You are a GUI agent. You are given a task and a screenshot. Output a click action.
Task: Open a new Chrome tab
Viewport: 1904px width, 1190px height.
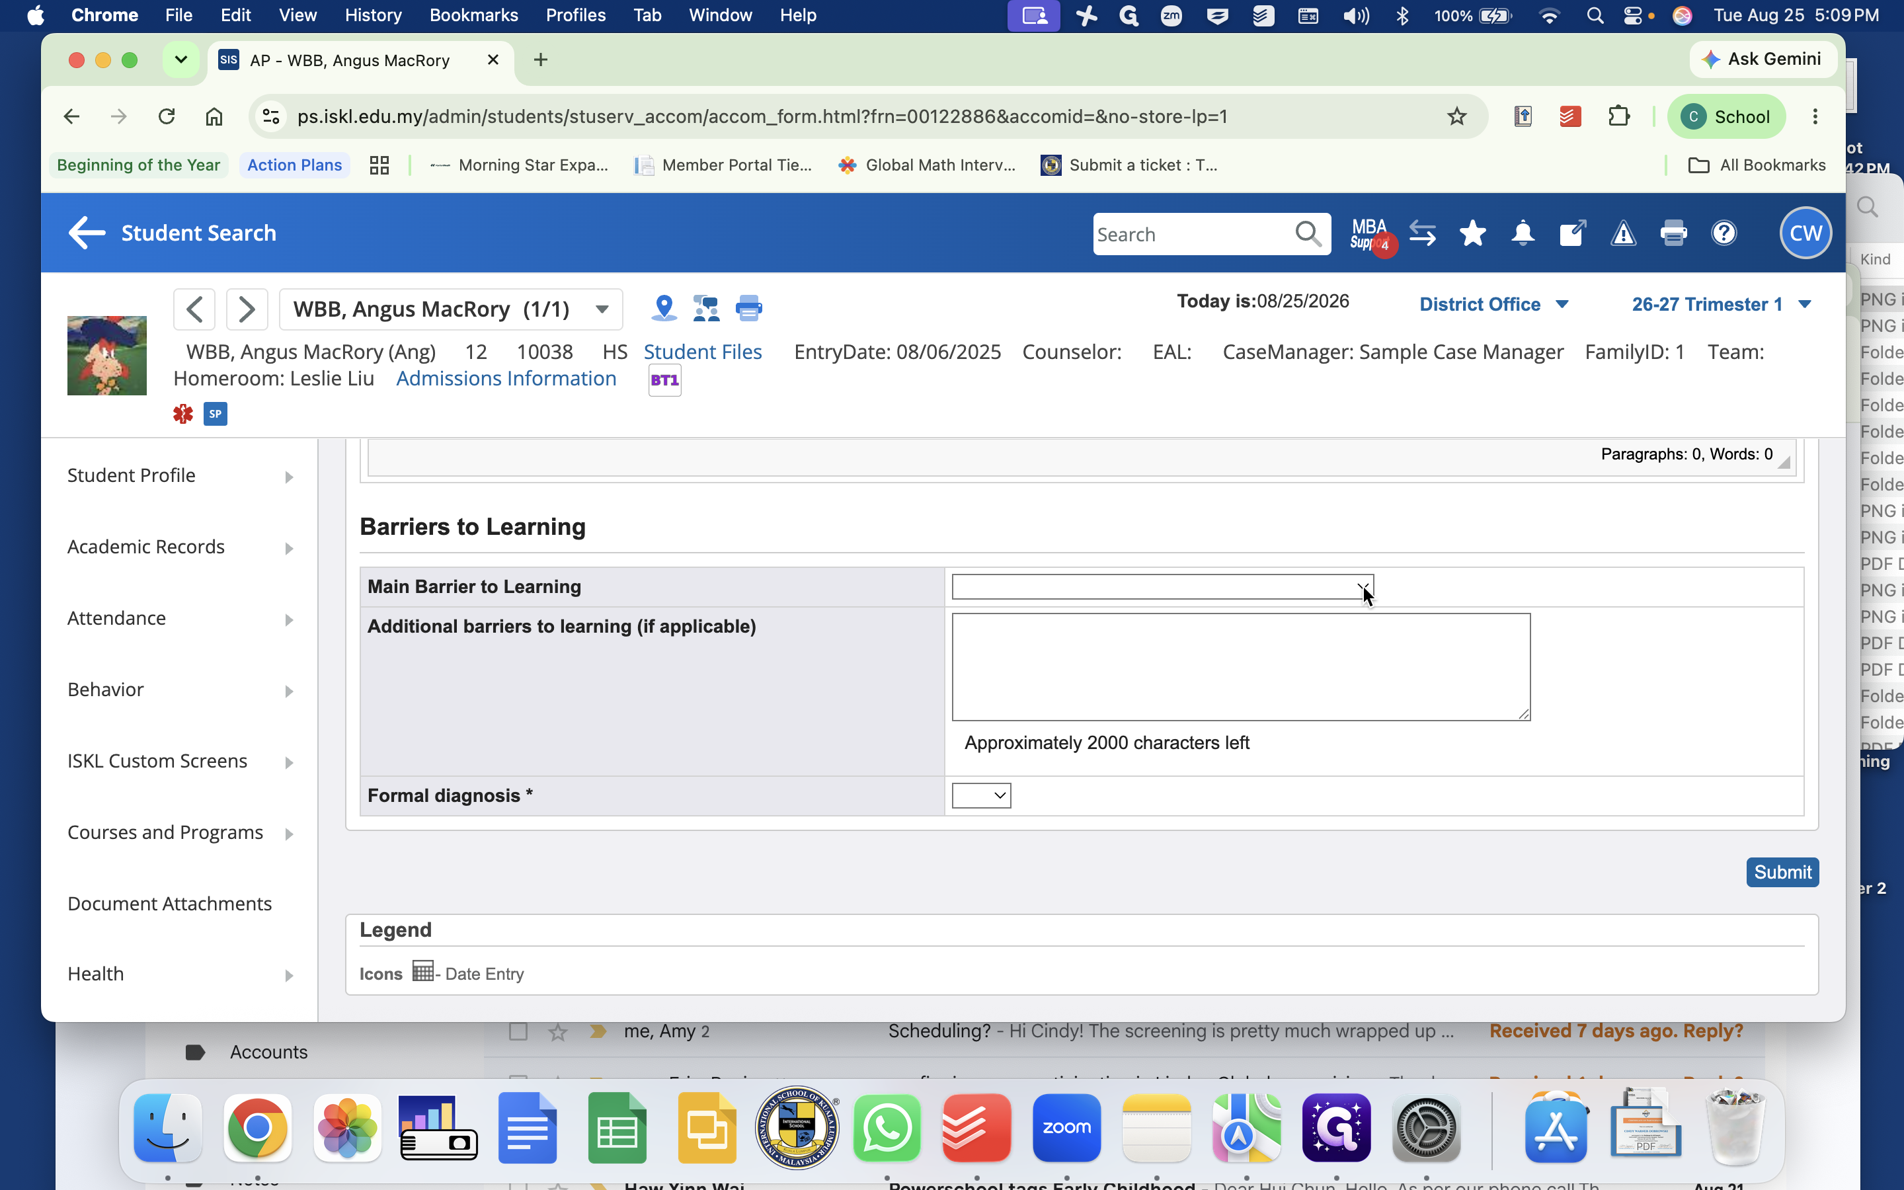point(541,59)
